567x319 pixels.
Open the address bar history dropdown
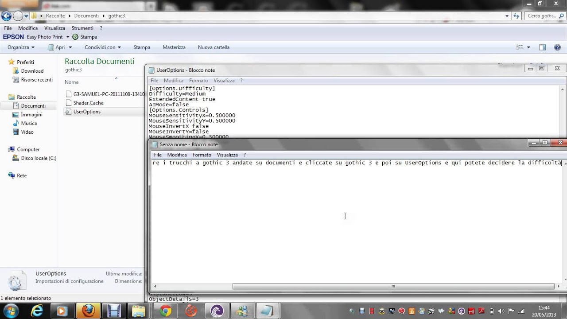coord(507,16)
